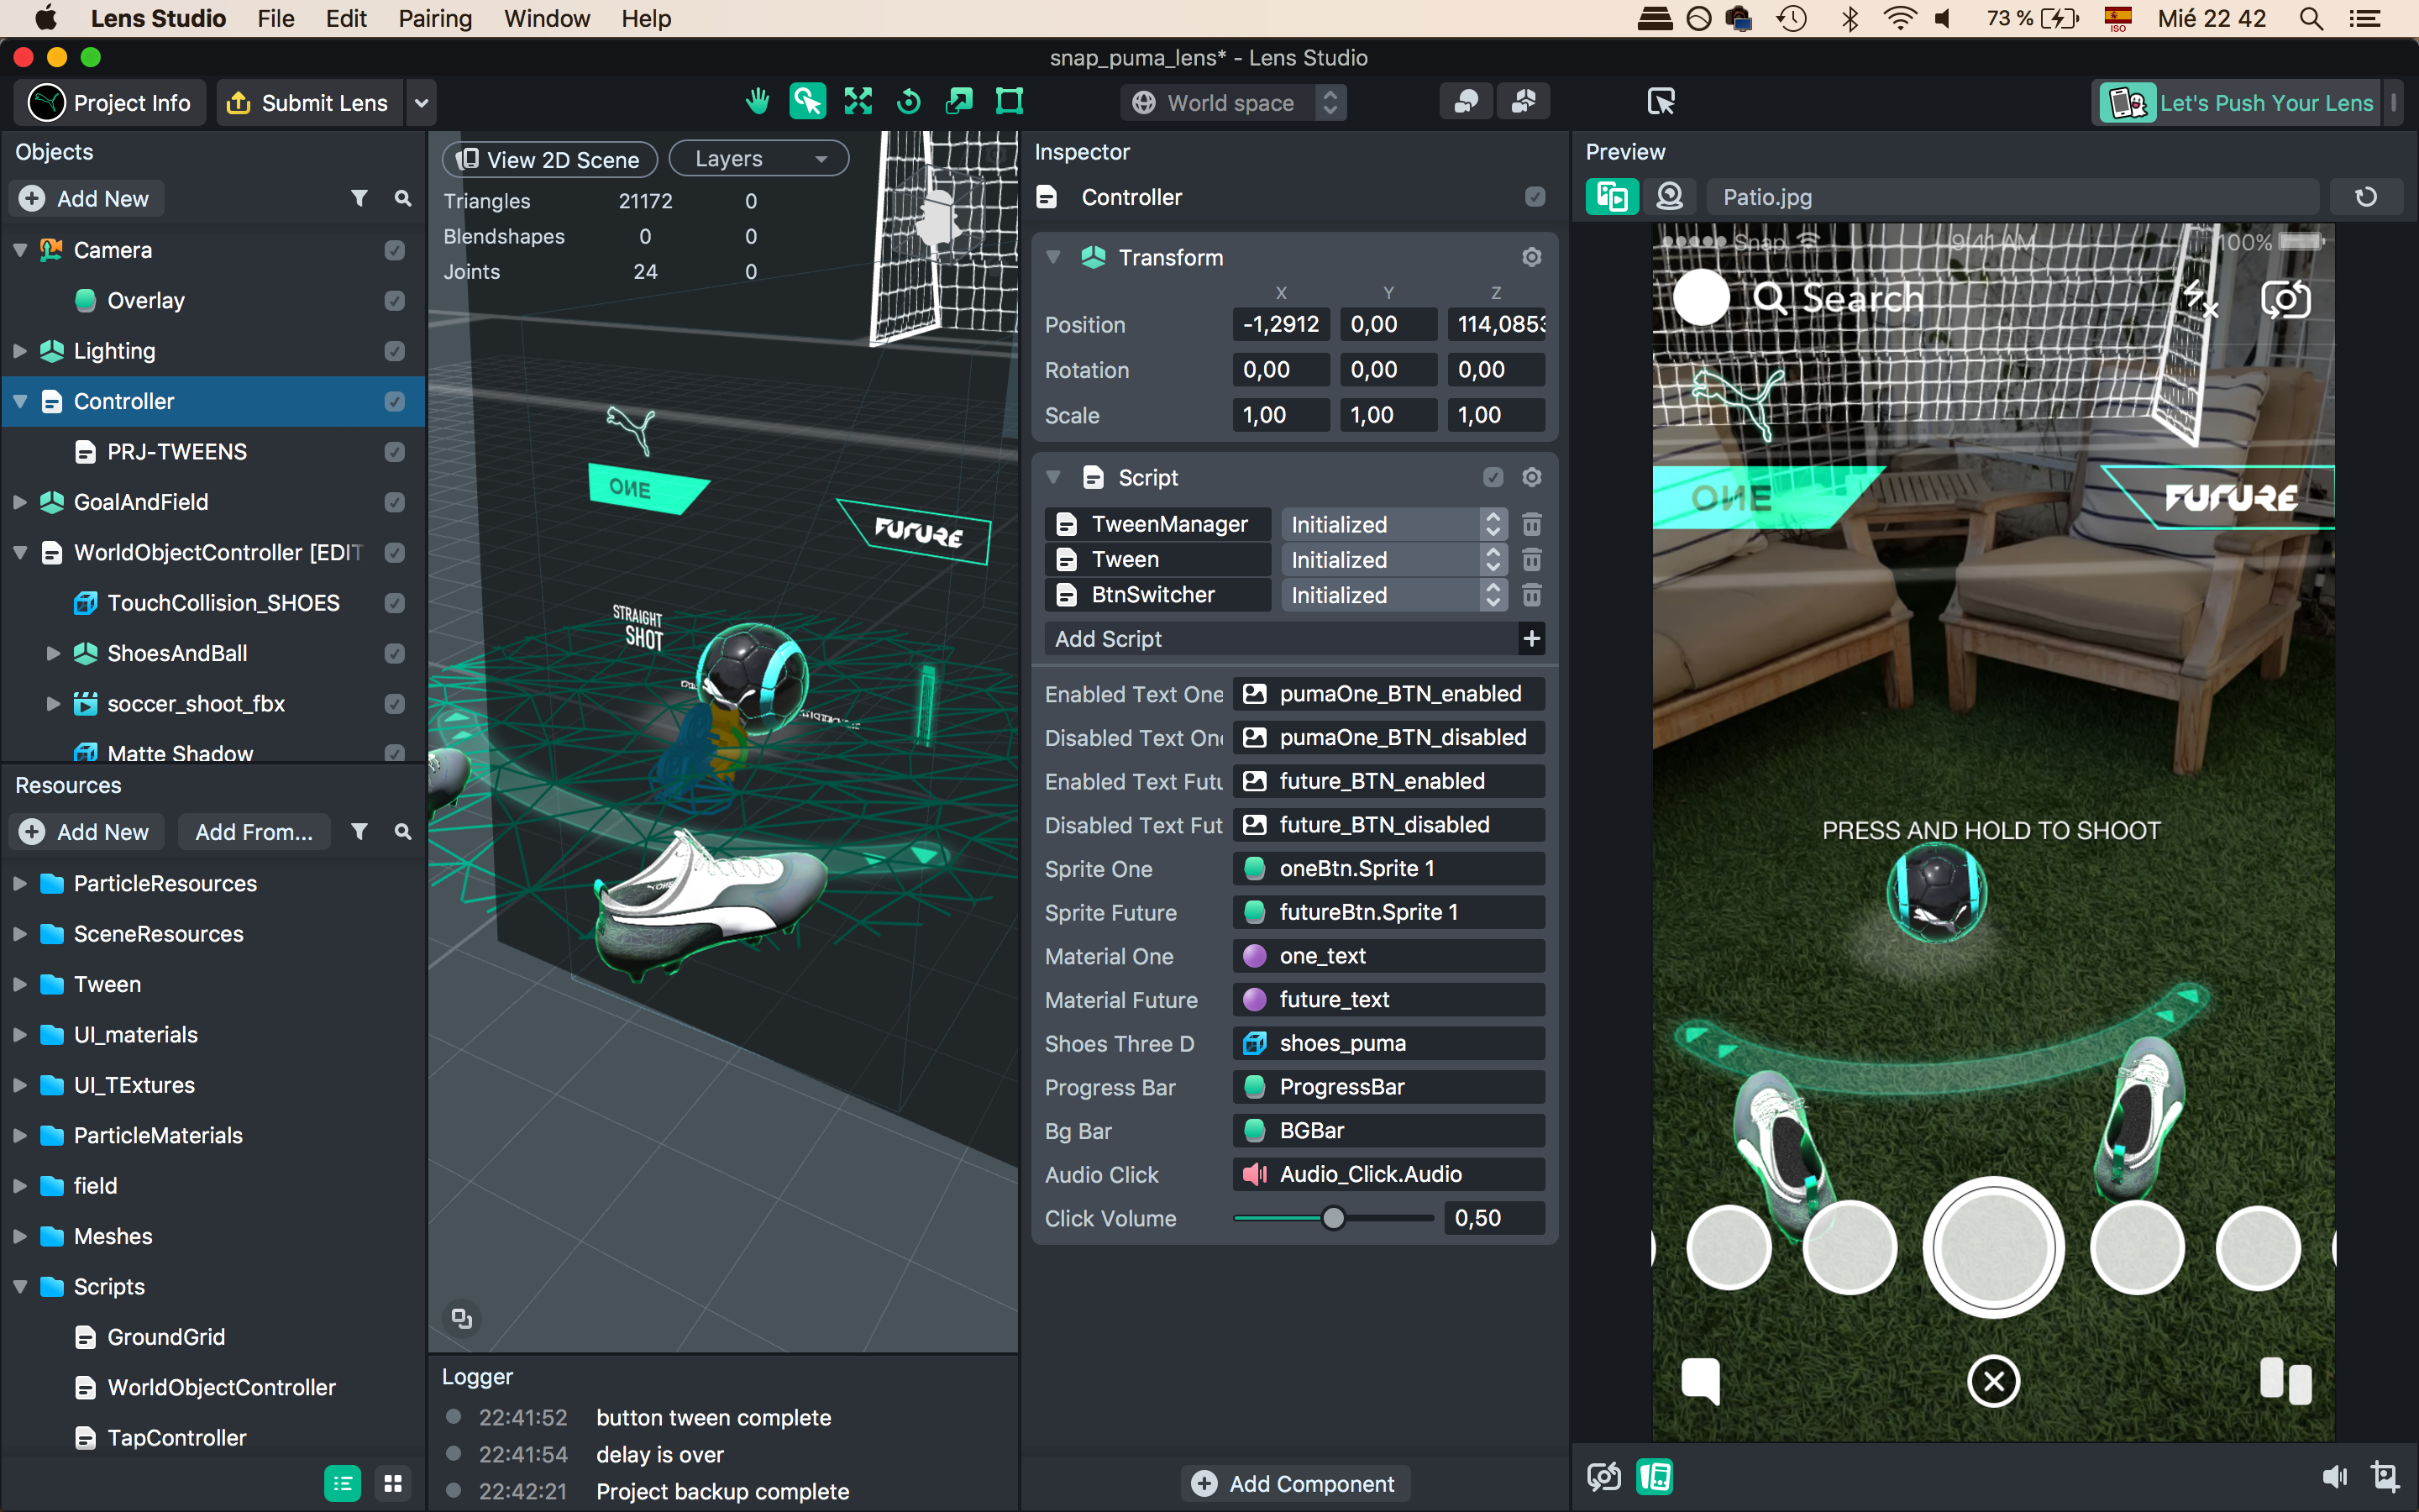Click the Add Component button
2419x1512 pixels.
pyautogui.click(x=1295, y=1484)
